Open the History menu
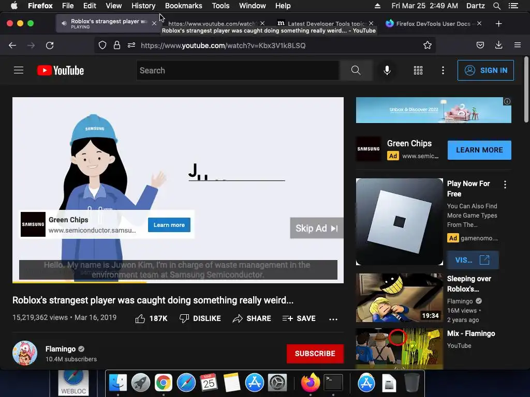Screen dimensions: 530x397 click(x=143, y=6)
